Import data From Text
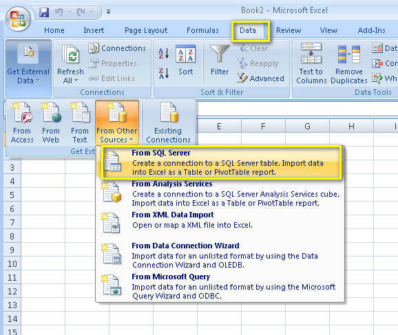 coord(80,122)
